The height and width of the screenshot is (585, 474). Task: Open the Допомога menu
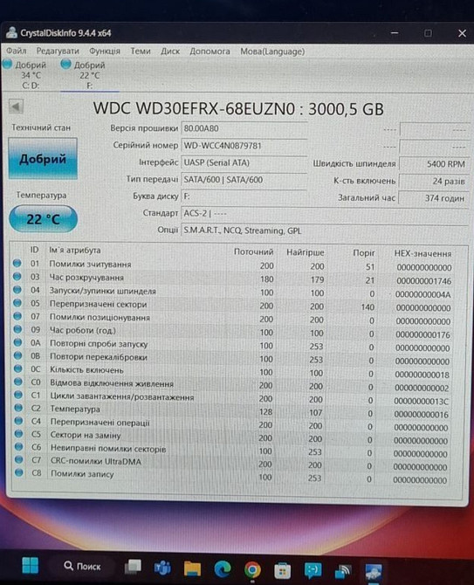coord(210,52)
